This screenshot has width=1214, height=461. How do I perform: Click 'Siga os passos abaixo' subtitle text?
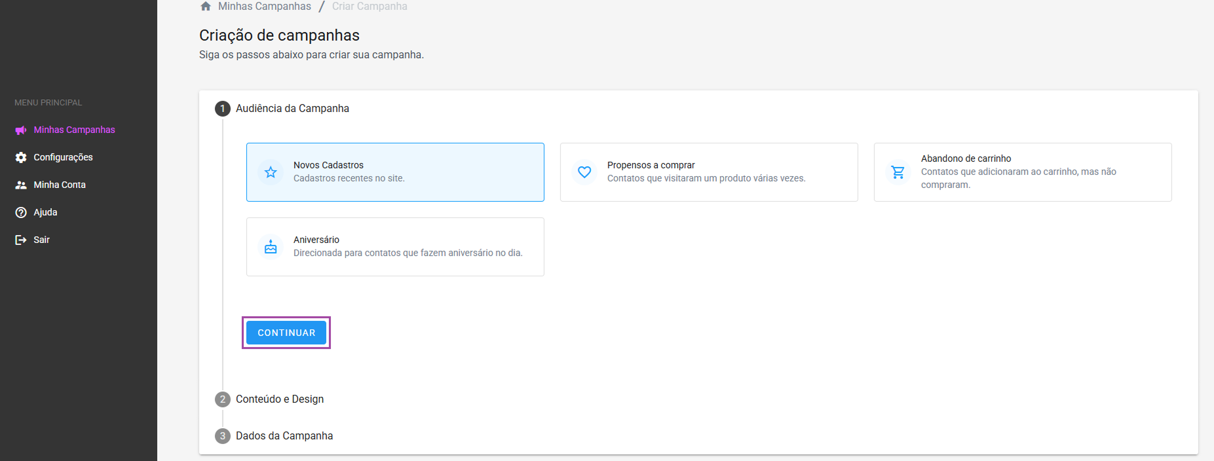tap(311, 55)
